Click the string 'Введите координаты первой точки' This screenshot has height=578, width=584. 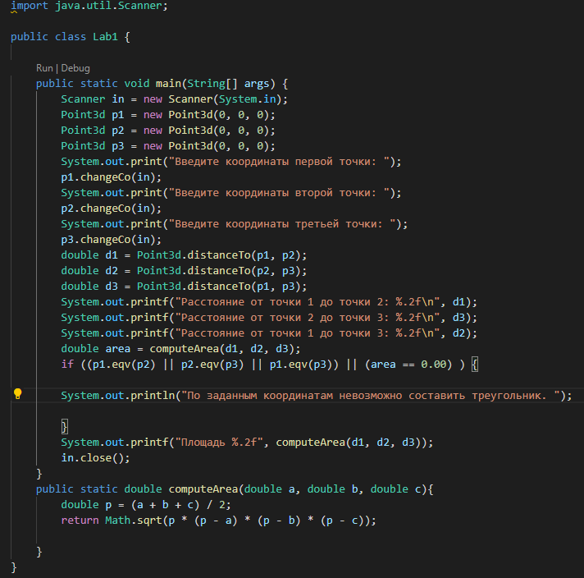pyautogui.click(x=279, y=162)
